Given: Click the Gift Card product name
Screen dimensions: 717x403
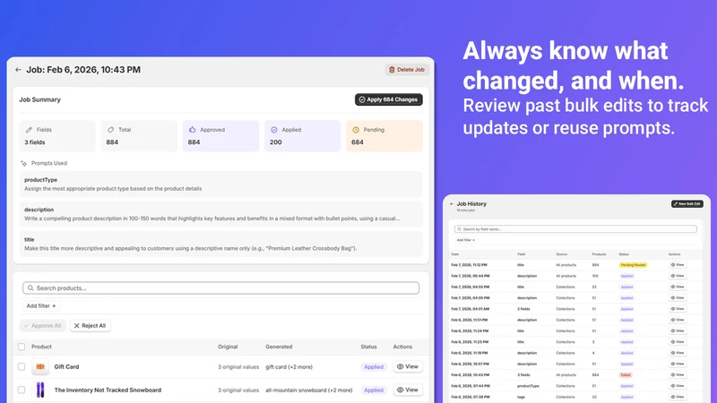Looking at the screenshot, I should pos(66,366).
